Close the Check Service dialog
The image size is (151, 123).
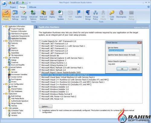(x=139, y=43)
